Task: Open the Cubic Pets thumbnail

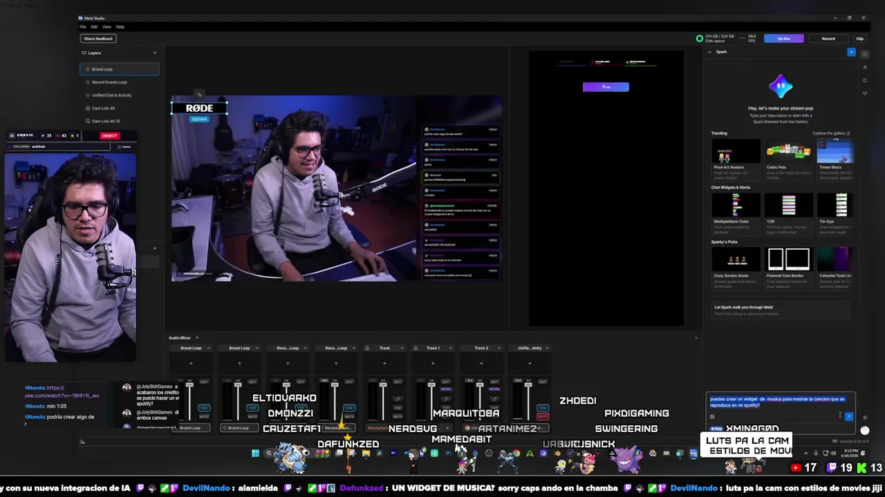Action: (789, 150)
